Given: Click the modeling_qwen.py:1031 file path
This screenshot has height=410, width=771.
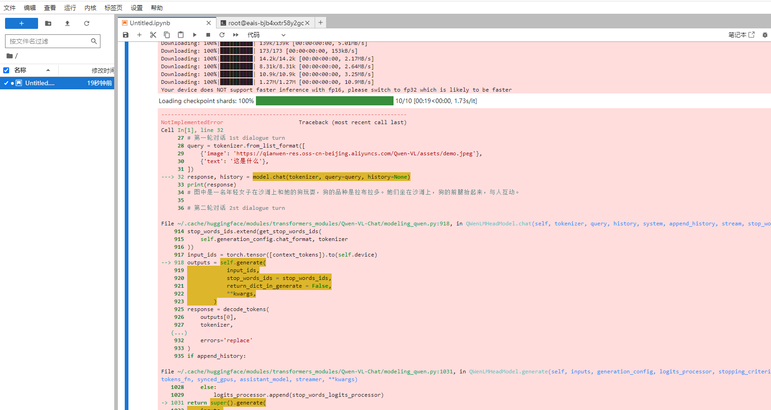Looking at the screenshot, I should pyautogui.click(x=315, y=372).
